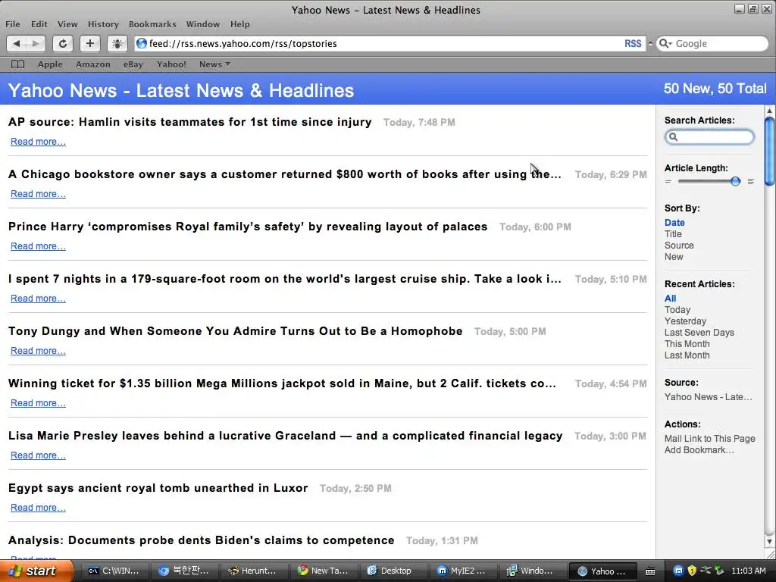Read more on Chicago bookstore owner article
776x582 pixels.
pos(38,194)
